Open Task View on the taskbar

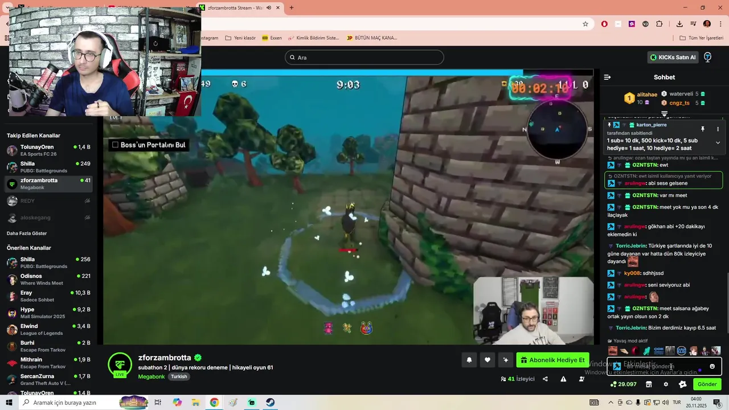(x=158, y=403)
